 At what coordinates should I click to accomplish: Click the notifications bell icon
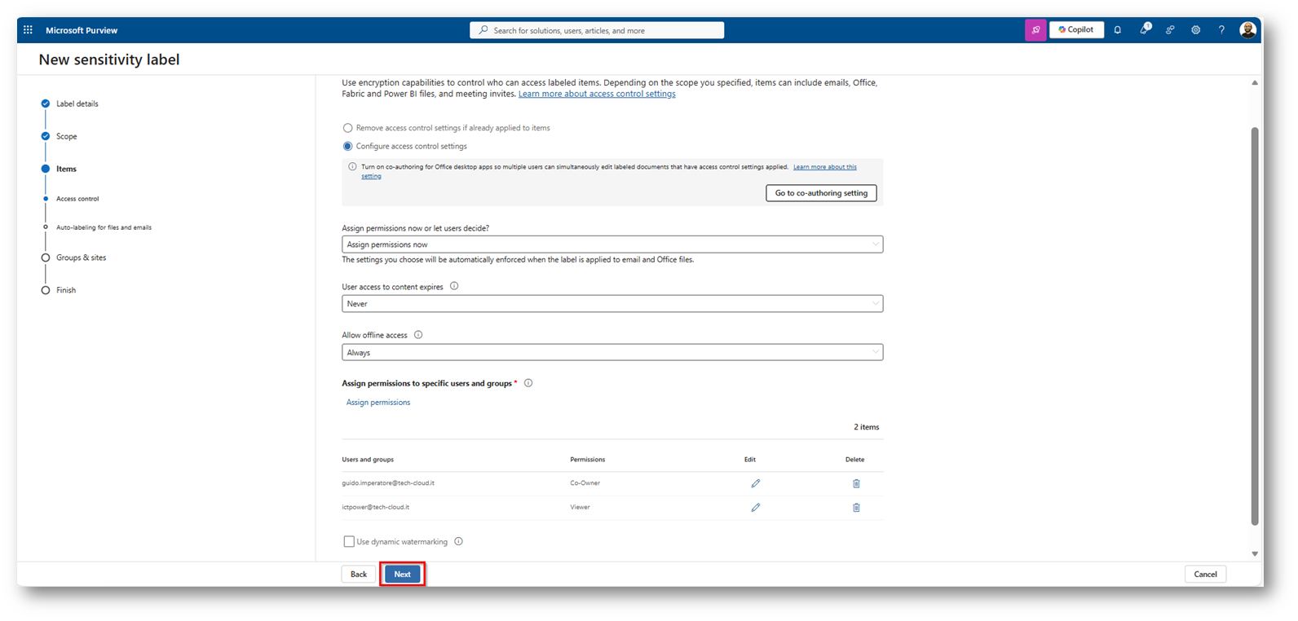coord(1118,30)
